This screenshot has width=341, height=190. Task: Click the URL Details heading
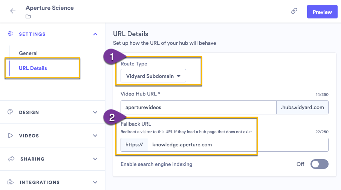130,34
